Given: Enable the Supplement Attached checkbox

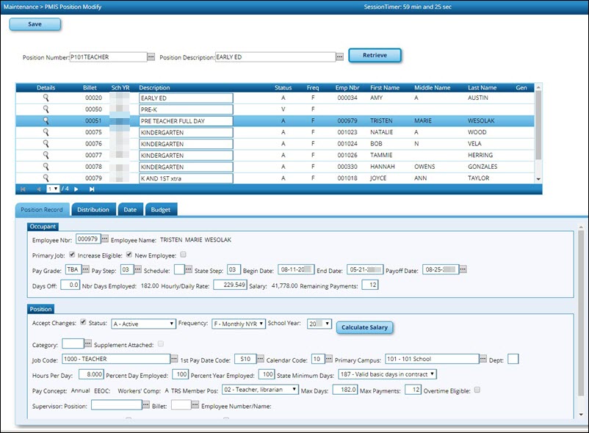Looking at the screenshot, I should [x=160, y=343].
